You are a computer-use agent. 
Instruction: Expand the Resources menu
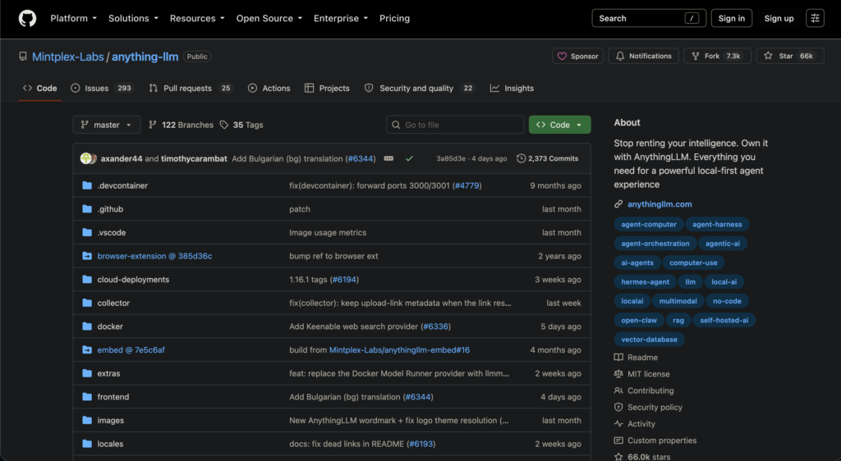[197, 18]
